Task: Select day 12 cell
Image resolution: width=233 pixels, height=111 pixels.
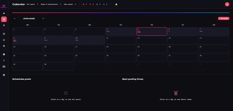Action: [x=152, y=40]
